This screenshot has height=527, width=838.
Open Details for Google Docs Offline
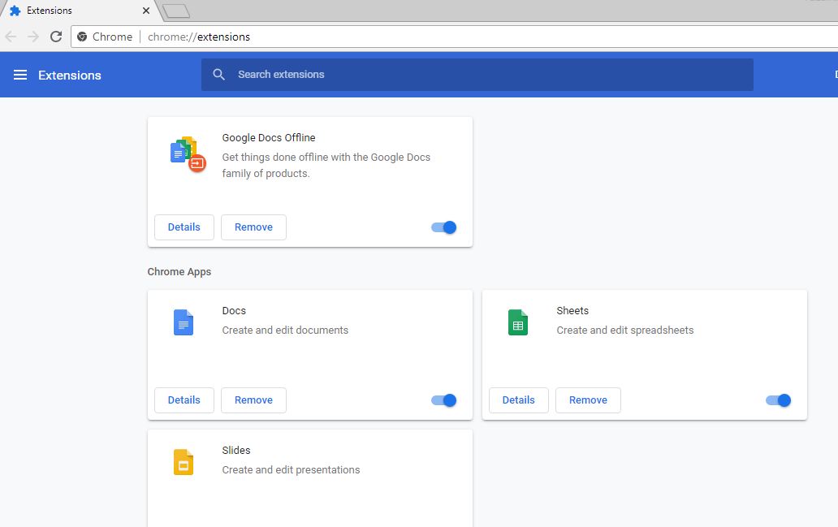pyautogui.click(x=184, y=227)
